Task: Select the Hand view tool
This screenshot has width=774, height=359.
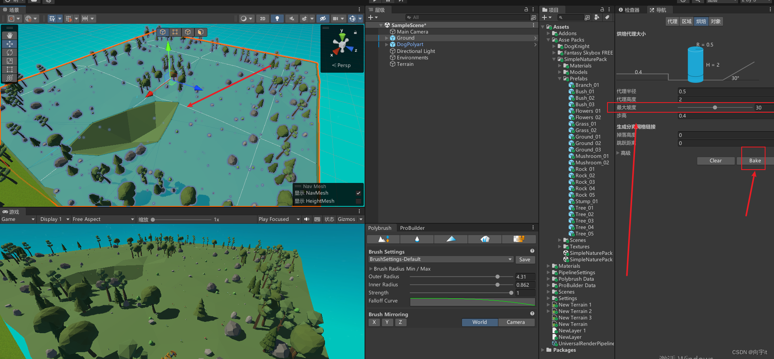Action: point(10,36)
